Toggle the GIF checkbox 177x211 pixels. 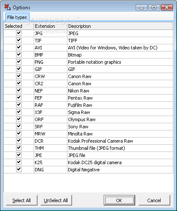point(19,69)
